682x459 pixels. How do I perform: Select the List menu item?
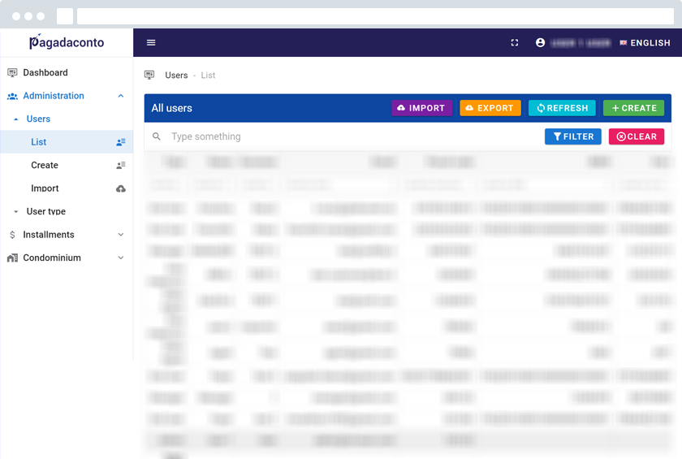point(39,142)
